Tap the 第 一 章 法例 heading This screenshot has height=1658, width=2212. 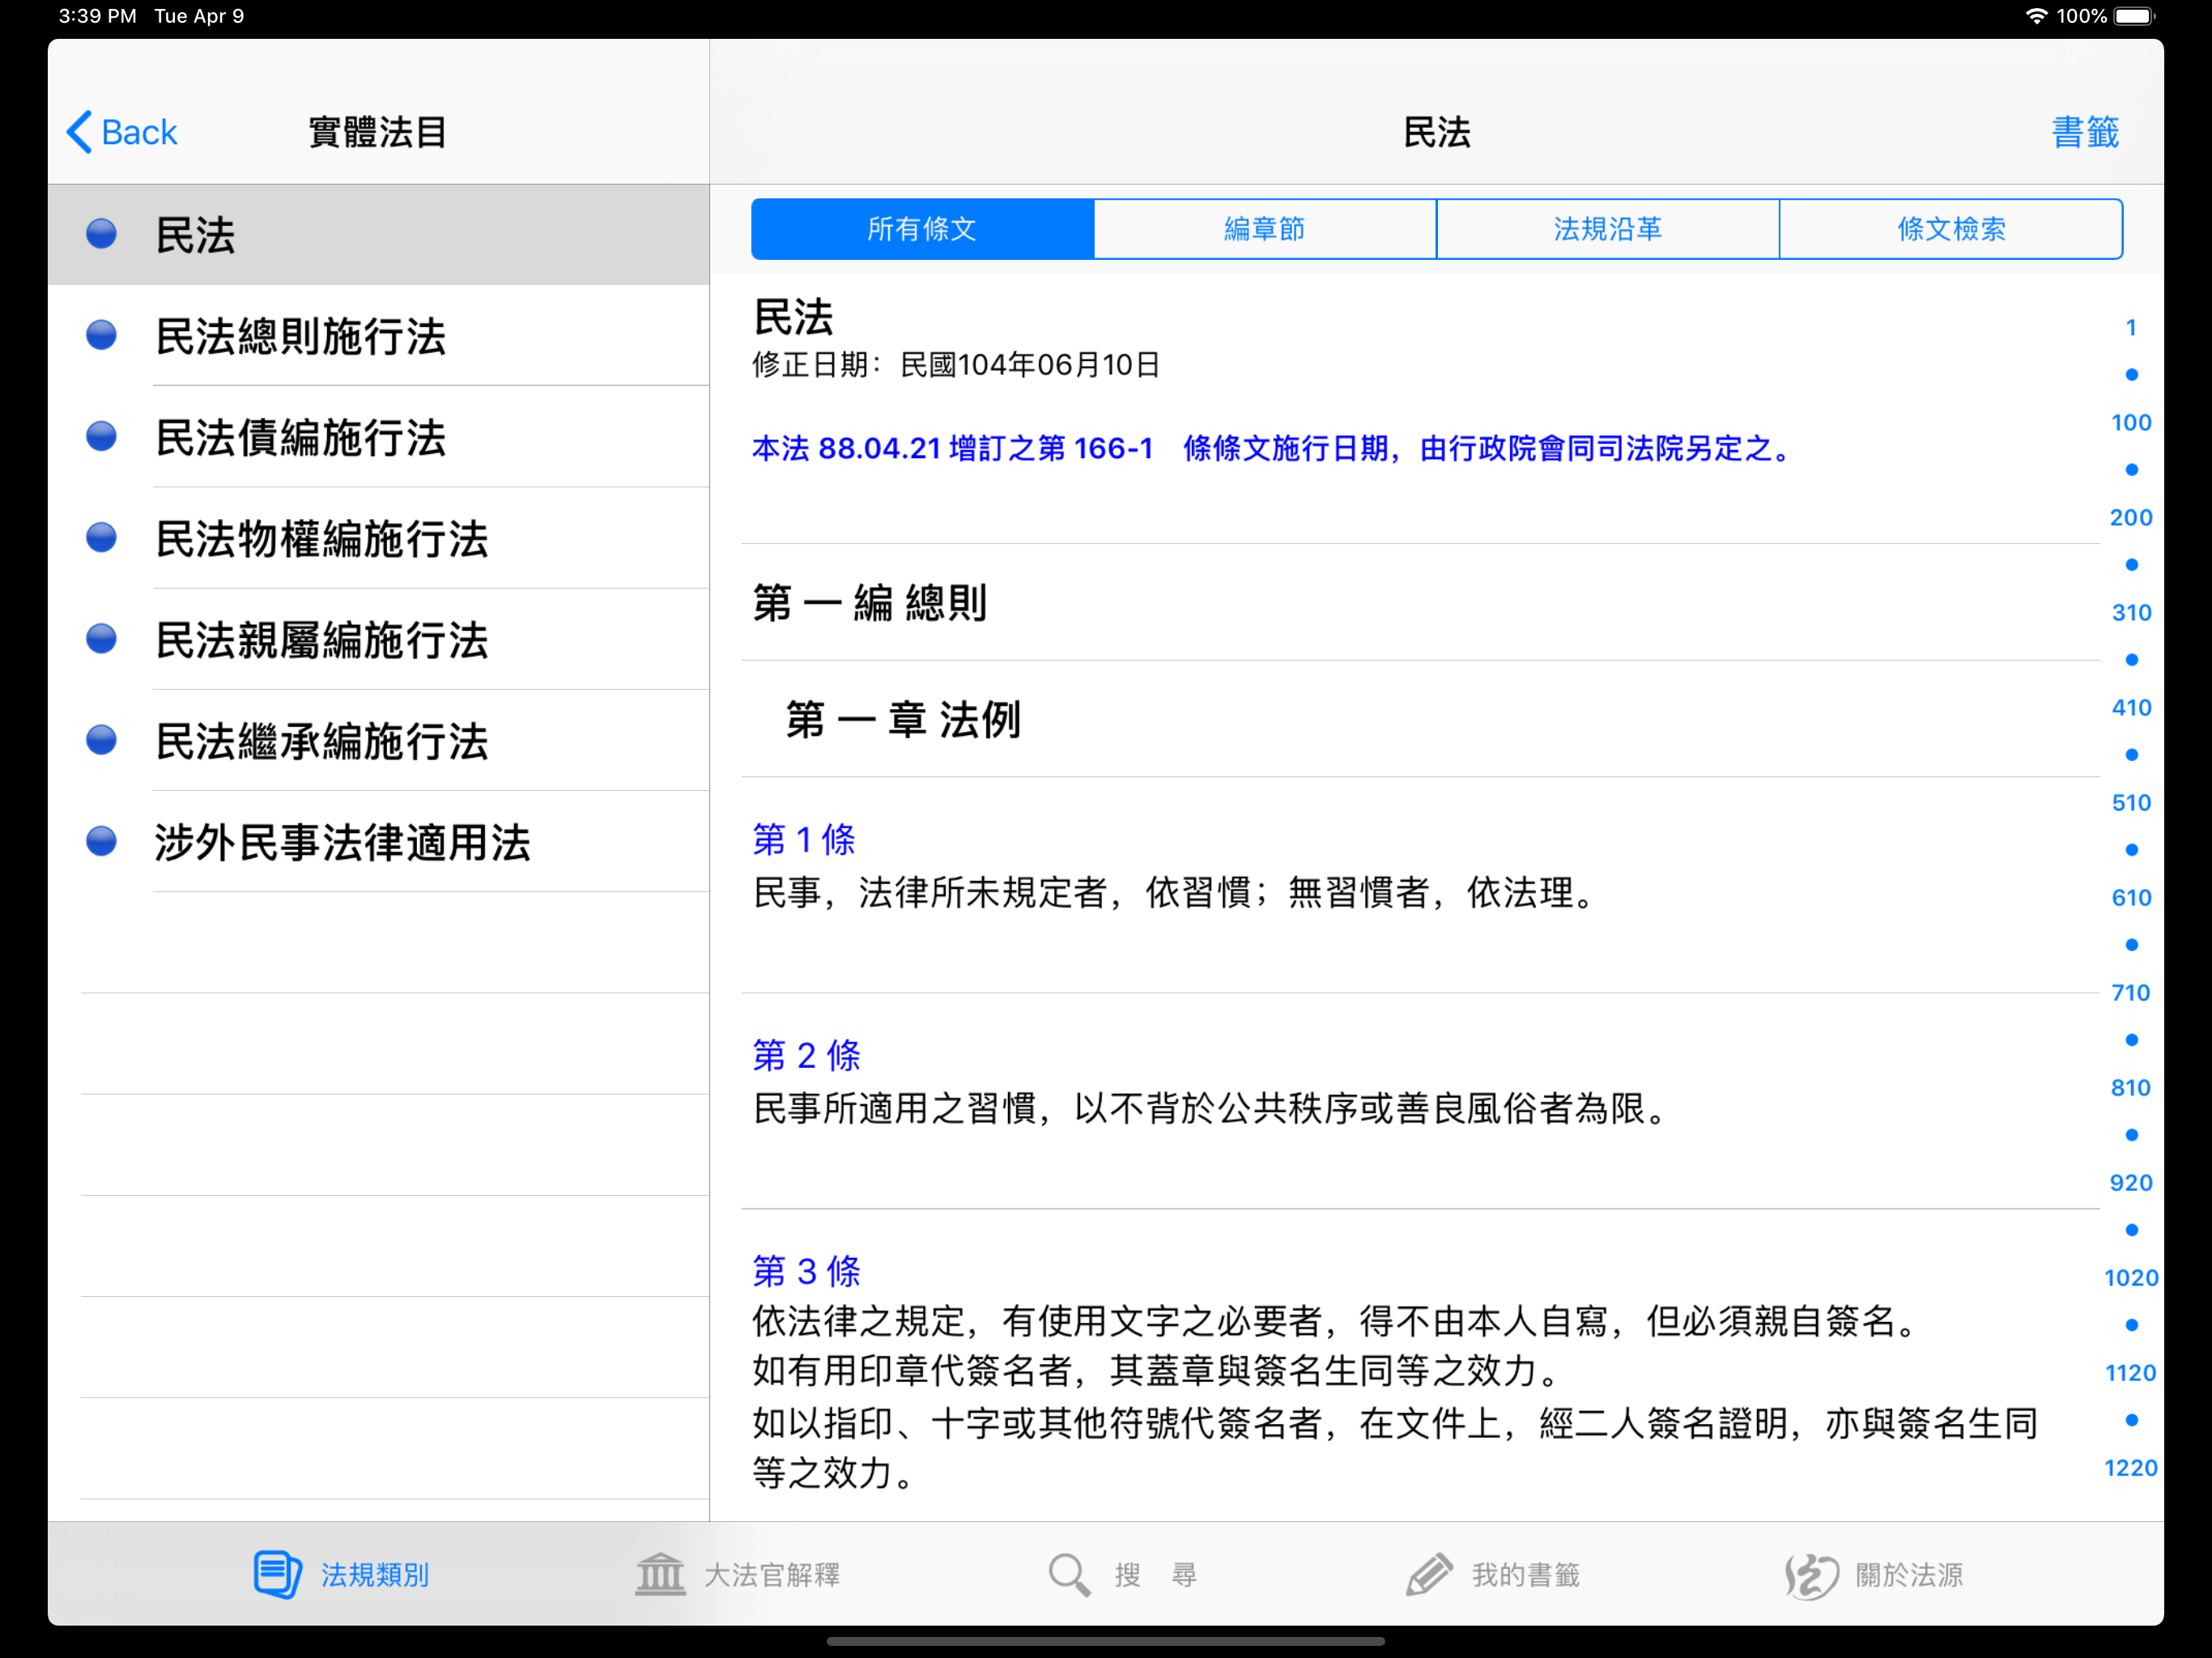903,719
